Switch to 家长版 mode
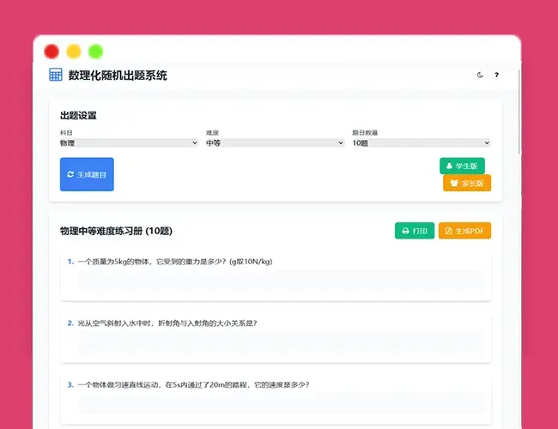The width and height of the screenshot is (558, 429). coord(467,183)
